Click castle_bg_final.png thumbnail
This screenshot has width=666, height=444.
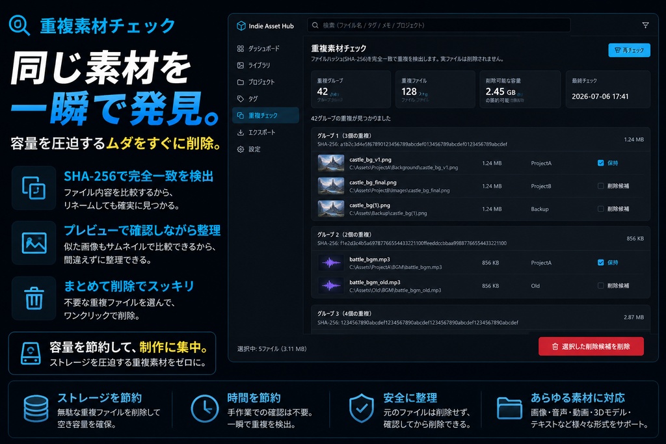pos(331,186)
